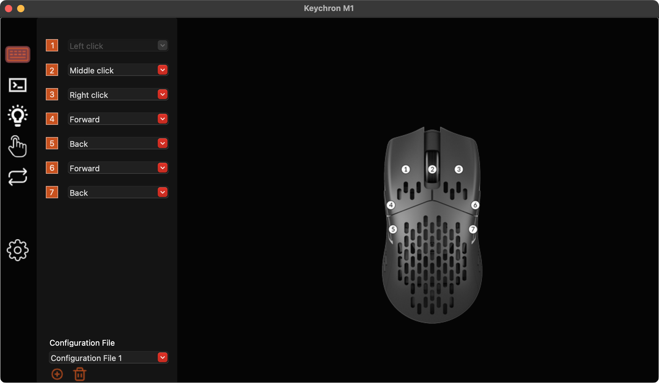Image resolution: width=659 pixels, height=383 pixels.
Task: Open the pointing hand icon tab
Action: click(18, 146)
